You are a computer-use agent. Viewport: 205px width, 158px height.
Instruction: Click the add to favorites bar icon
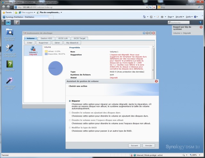pos(16,12)
